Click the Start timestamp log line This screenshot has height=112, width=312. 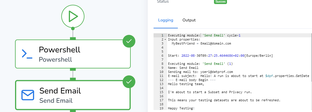(220, 56)
